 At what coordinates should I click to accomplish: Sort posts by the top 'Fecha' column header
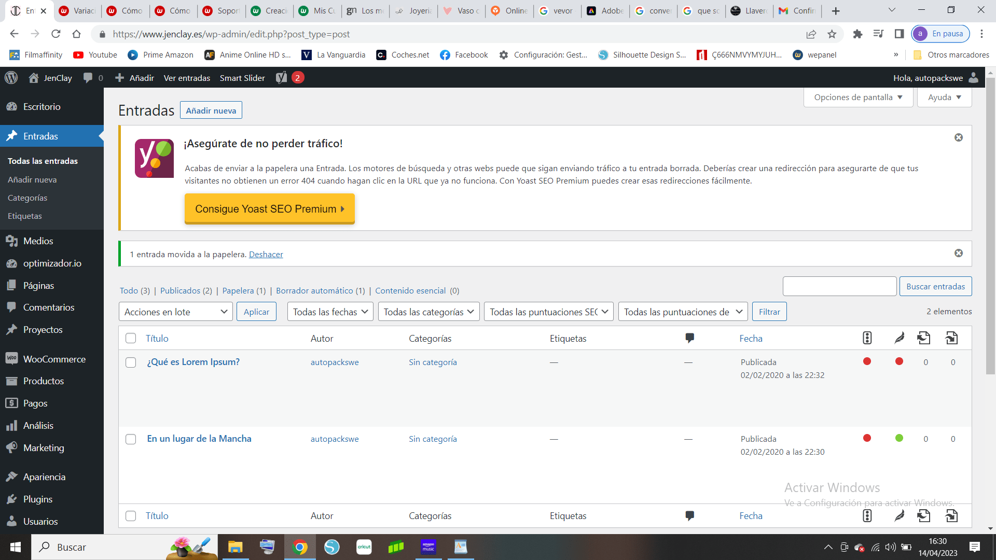751,338
